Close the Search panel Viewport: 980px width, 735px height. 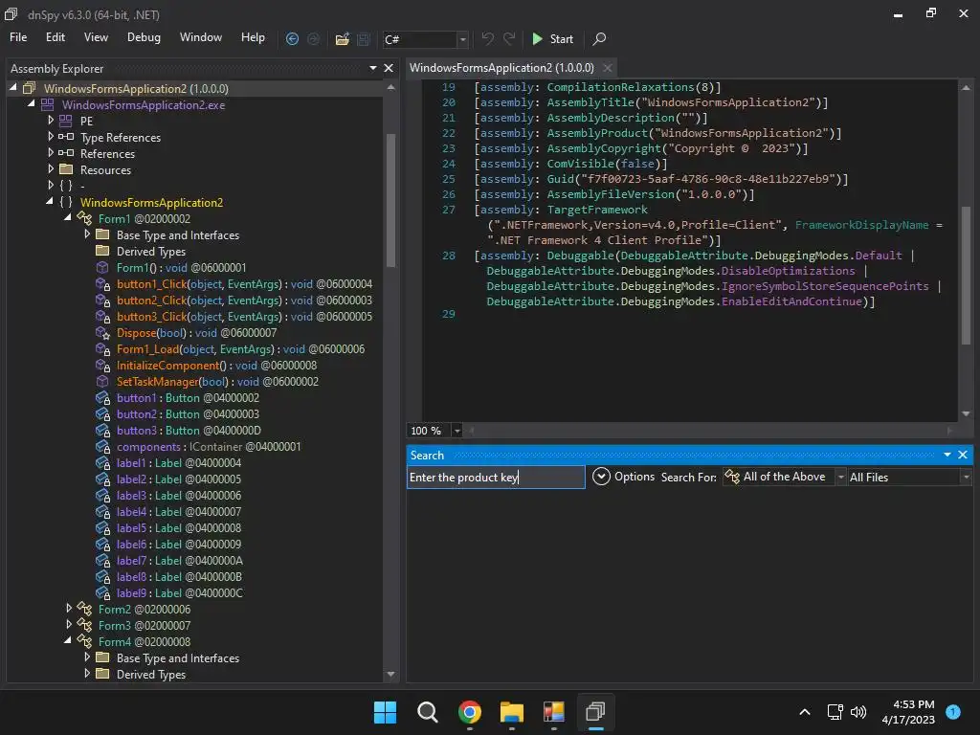pos(963,455)
